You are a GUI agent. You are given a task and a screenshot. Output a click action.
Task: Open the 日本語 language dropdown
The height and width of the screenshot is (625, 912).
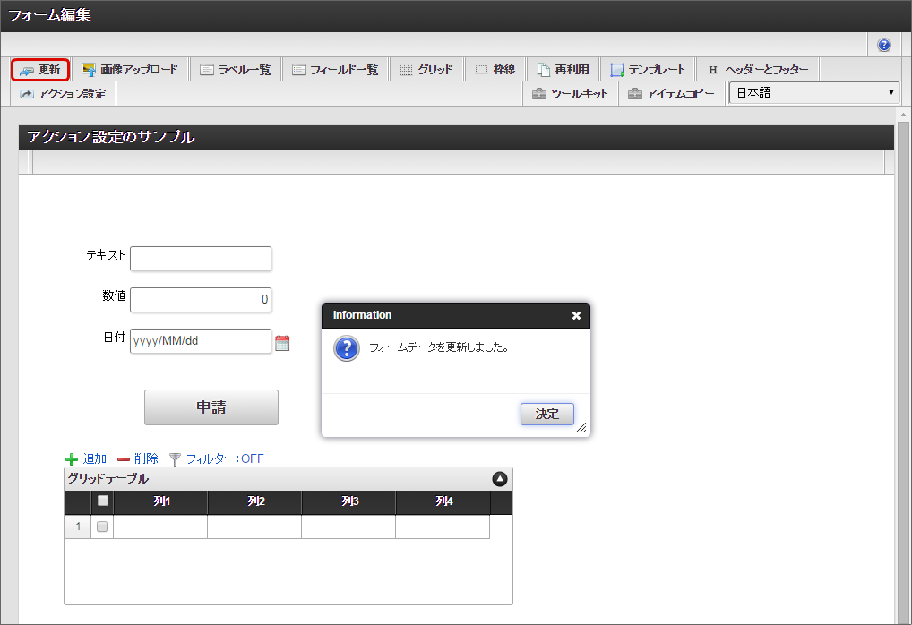[x=813, y=92]
